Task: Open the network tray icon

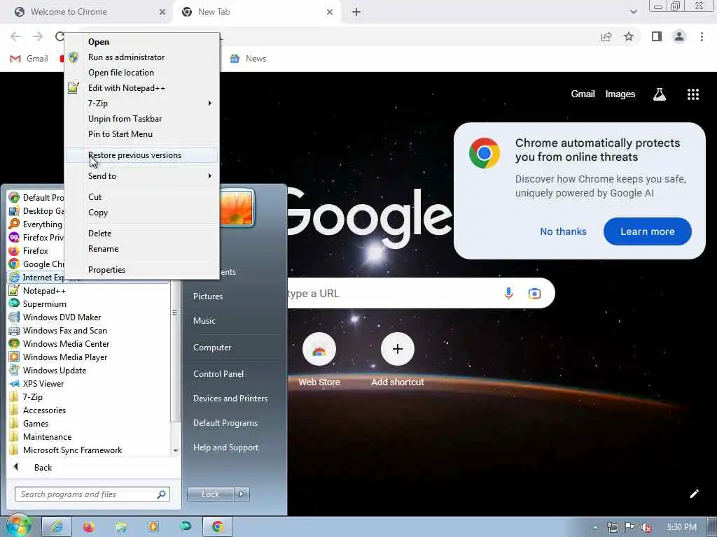Action: 613,527
